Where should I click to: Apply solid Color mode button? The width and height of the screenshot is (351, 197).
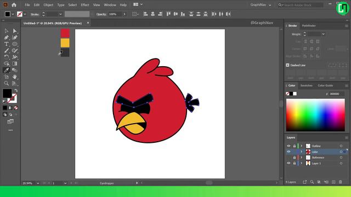click(5, 108)
